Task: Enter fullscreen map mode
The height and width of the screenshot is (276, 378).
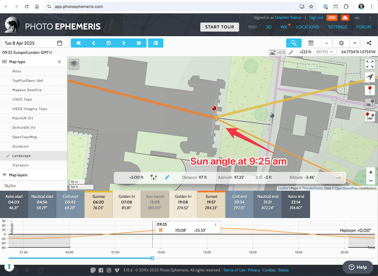Action: click(370, 64)
